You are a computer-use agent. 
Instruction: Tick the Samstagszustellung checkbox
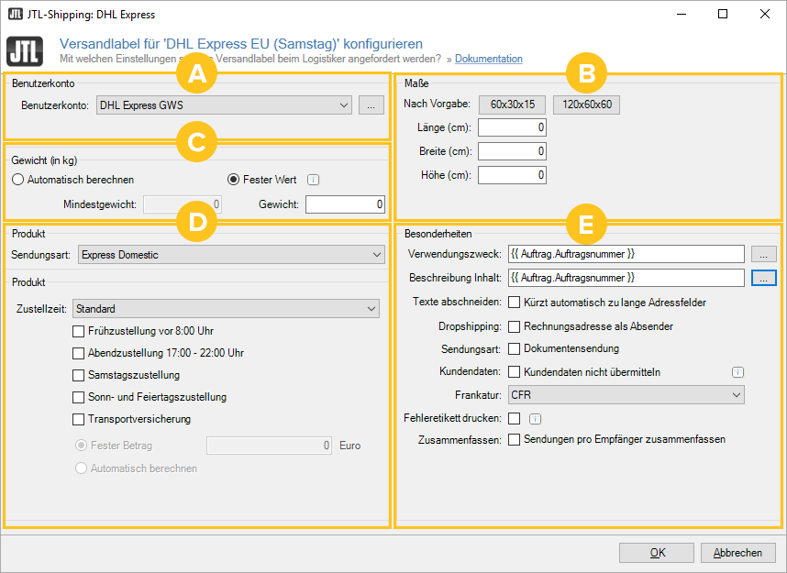[78, 375]
